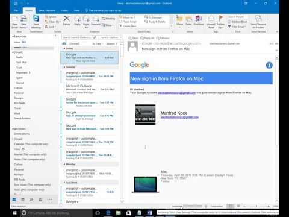Open the Junk dropdown
The image size is (289, 217).
tap(50, 27)
